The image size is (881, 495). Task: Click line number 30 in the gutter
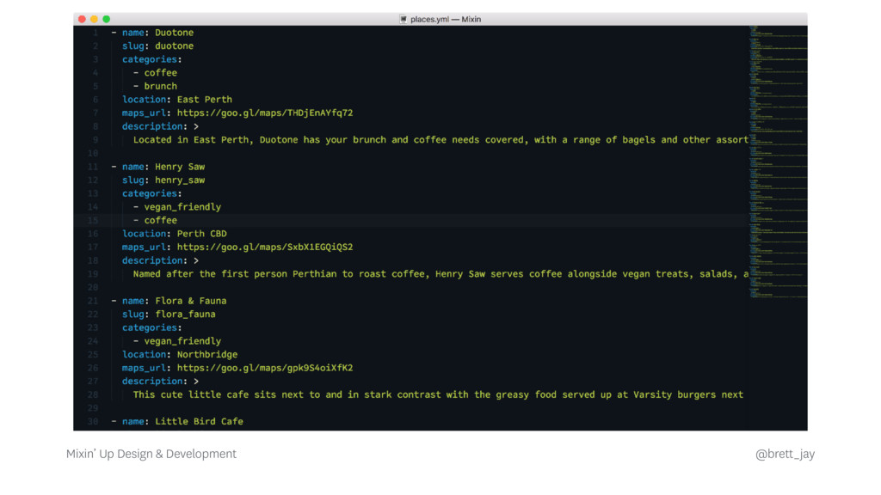pyautogui.click(x=93, y=421)
